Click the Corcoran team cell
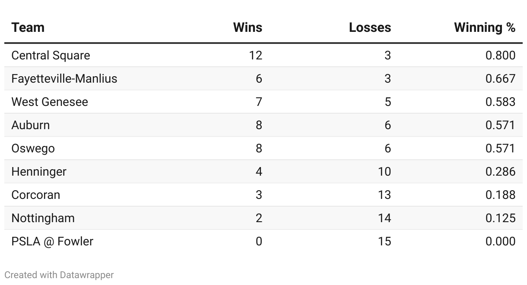 (x=36, y=195)
